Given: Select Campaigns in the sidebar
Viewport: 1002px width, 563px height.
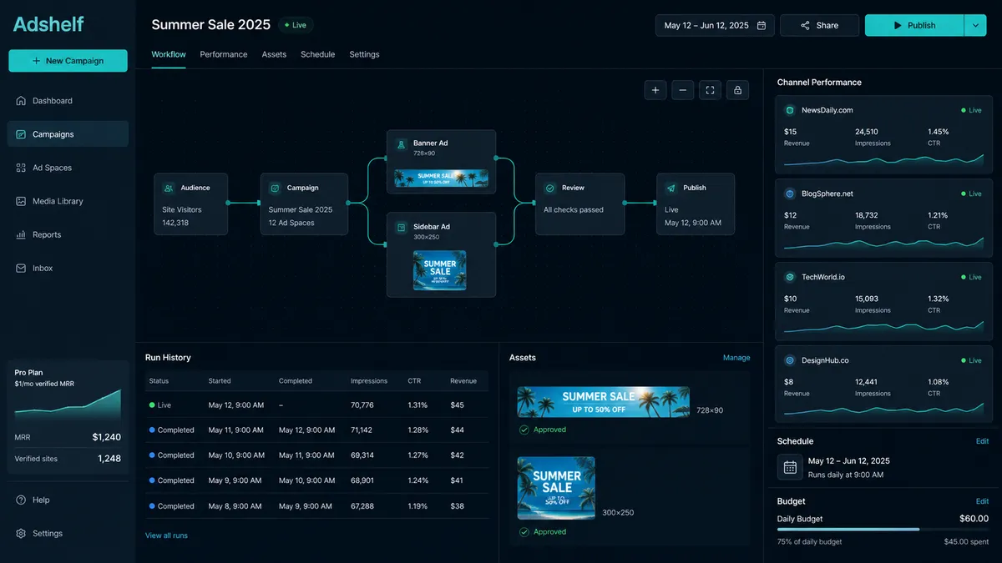Looking at the screenshot, I should point(68,134).
